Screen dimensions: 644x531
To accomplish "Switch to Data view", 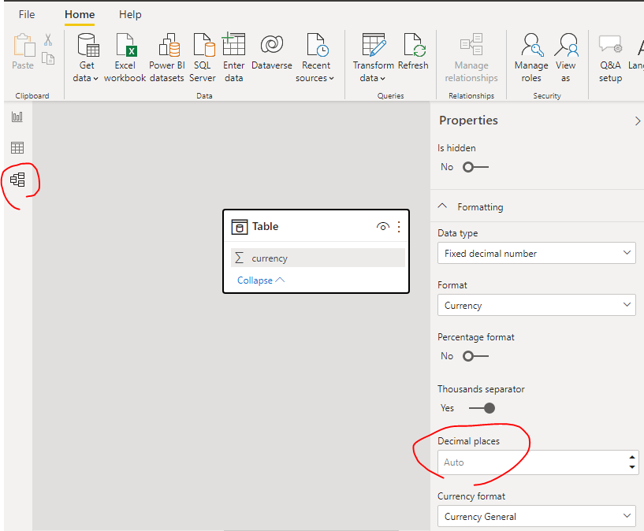I will click(x=17, y=148).
